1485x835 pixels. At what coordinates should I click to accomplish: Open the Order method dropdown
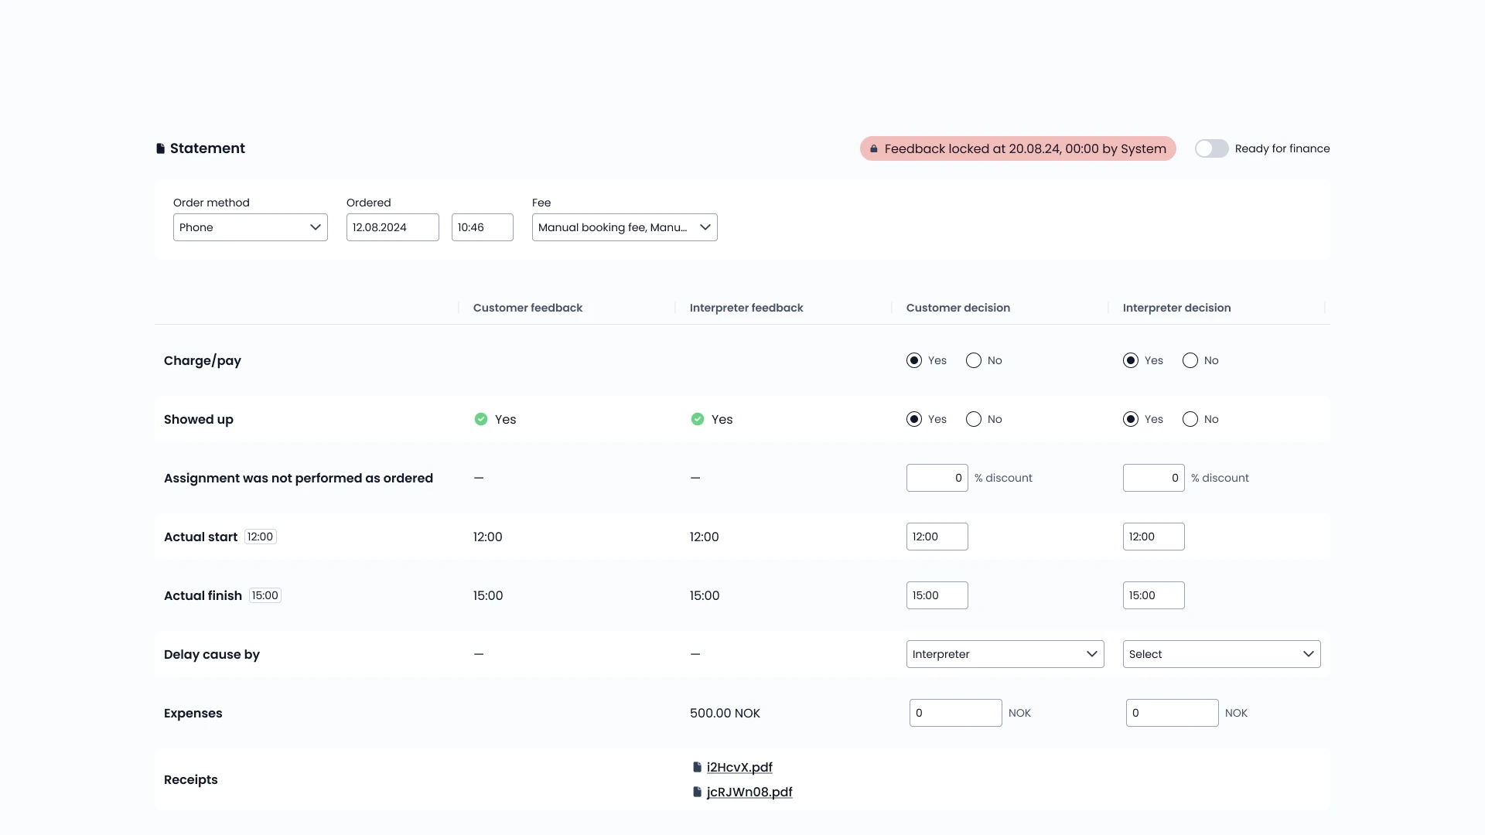pyautogui.click(x=251, y=227)
